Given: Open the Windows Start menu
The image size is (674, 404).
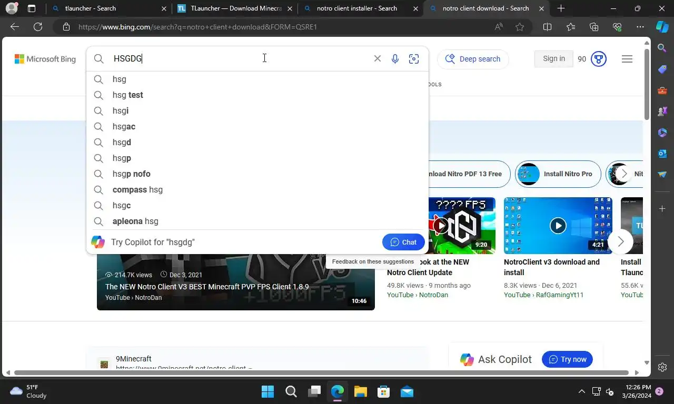Looking at the screenshot, I should pos(267,391).
